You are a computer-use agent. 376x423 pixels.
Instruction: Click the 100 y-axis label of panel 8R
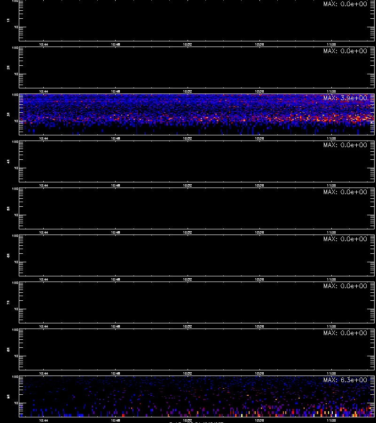click(15, 330)
